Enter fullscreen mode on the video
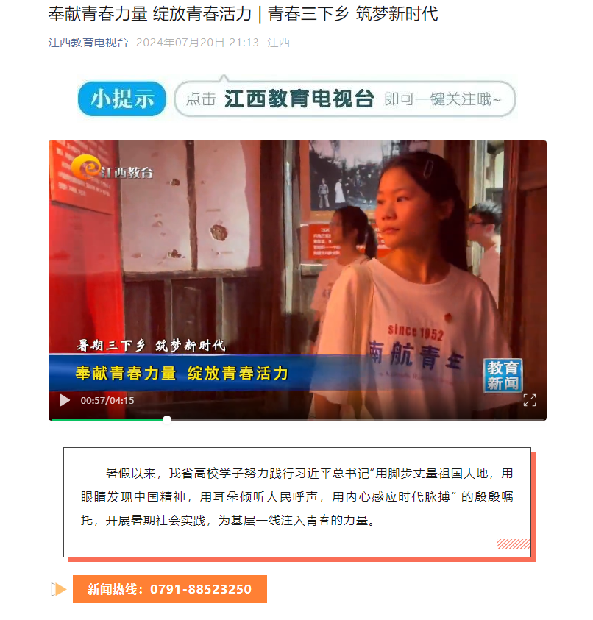 (x=529, y=400)
